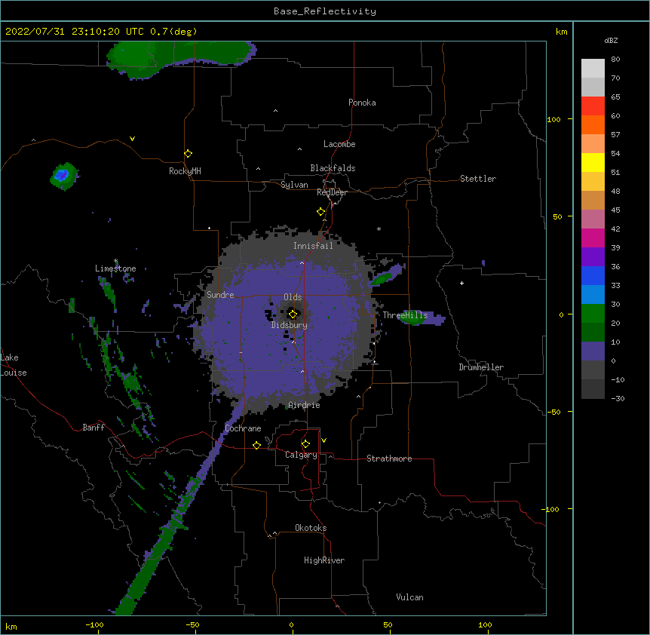Click the asterisk marker east of Innisfail
650x635 pixels.
379,229
